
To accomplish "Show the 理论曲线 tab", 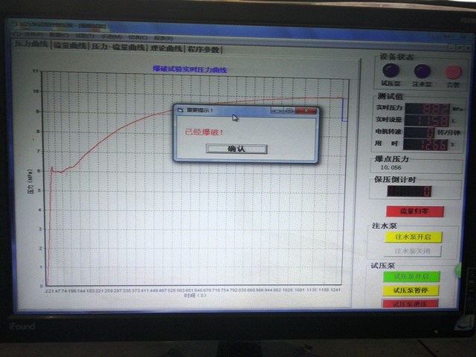I will coord(165,48).
